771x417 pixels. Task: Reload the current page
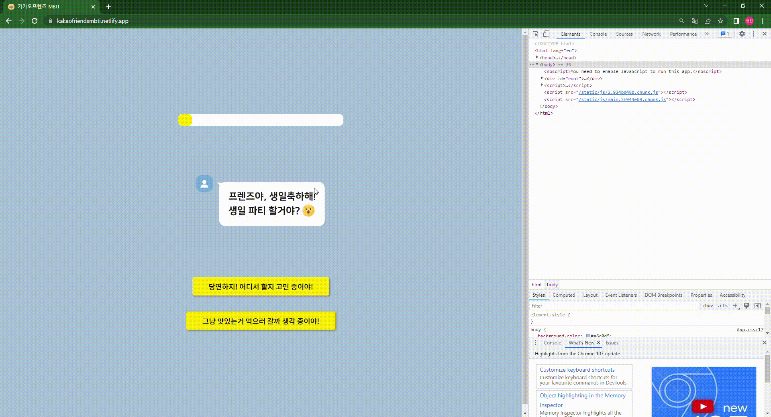coord(35,21)
